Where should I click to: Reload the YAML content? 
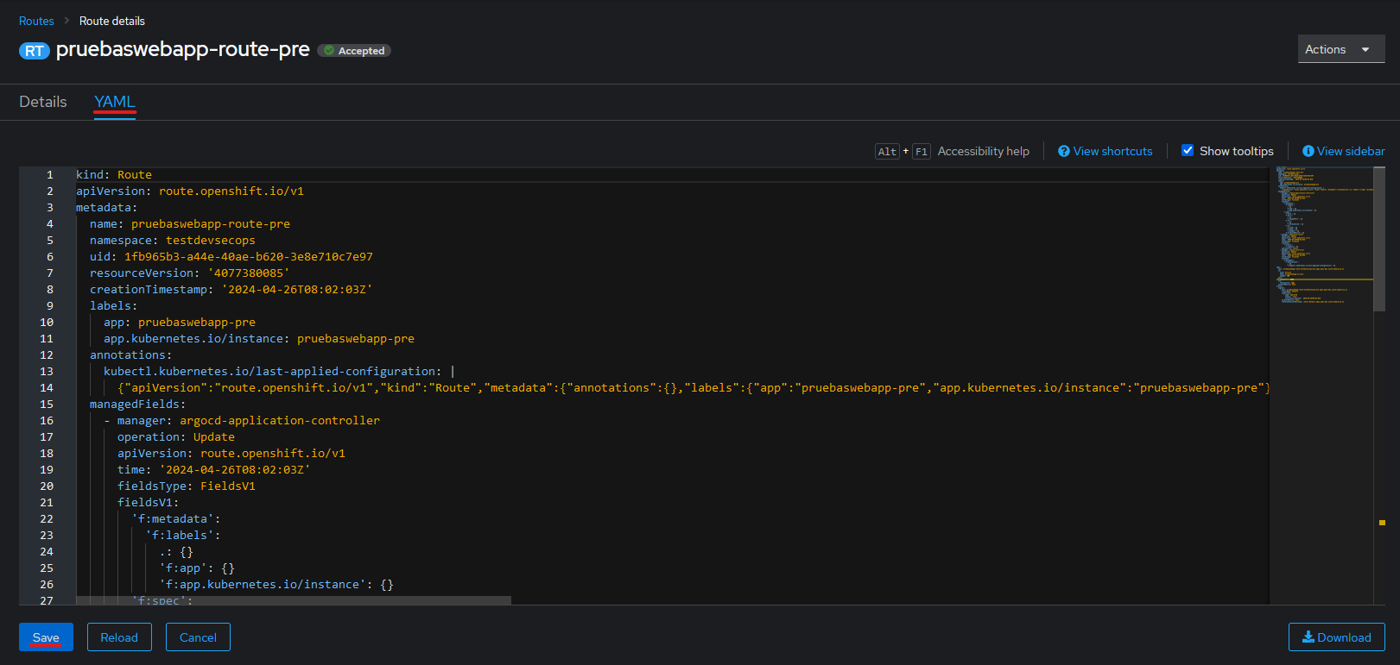coord(119,637)
